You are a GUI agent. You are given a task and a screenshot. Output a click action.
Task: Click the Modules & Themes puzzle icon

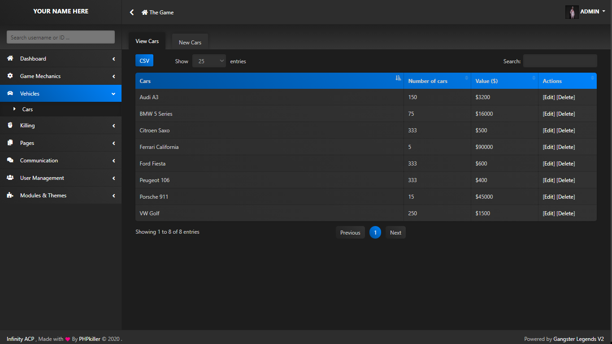[x=10, y=196]
